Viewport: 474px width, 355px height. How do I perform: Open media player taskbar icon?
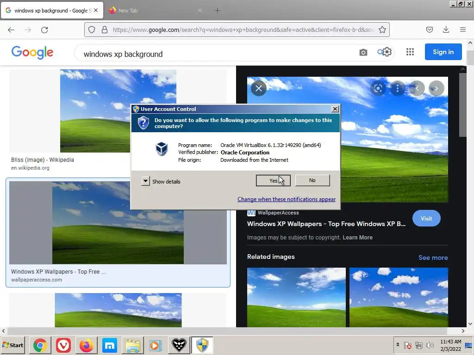[x=156, y=345]
